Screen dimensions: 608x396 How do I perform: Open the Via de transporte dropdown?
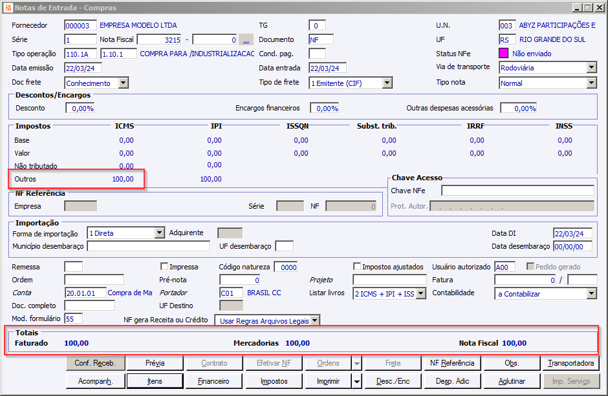tap(591, 68)
